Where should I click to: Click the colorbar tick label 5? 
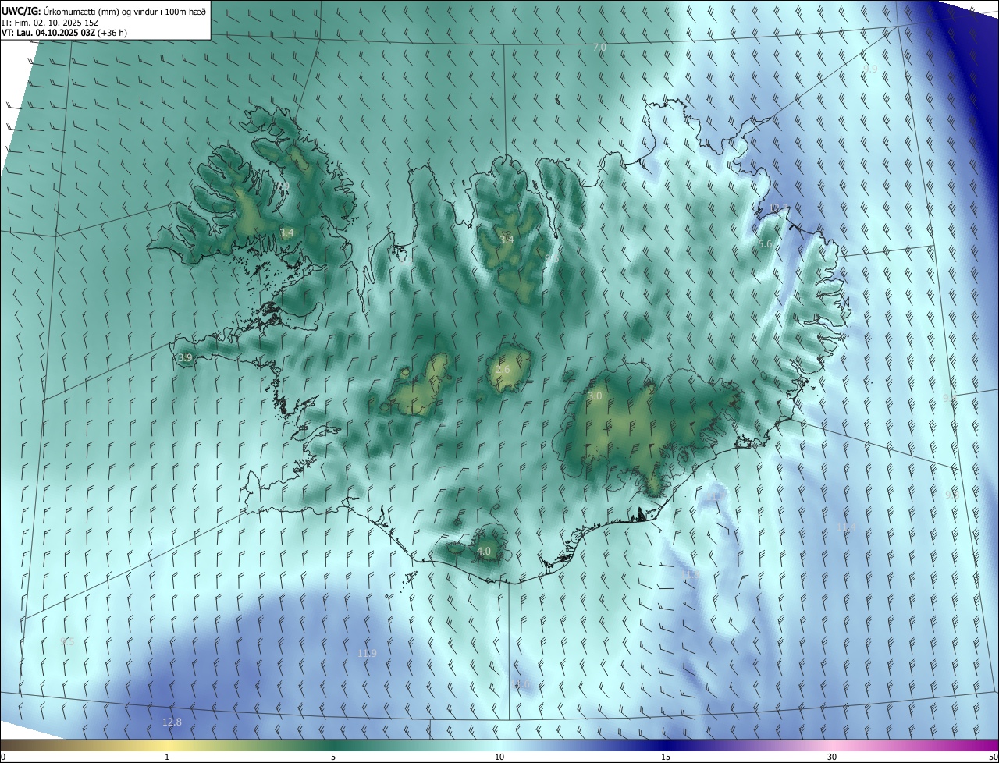point(333,757)
